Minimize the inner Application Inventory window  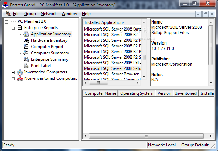click(x=198, y=14)
